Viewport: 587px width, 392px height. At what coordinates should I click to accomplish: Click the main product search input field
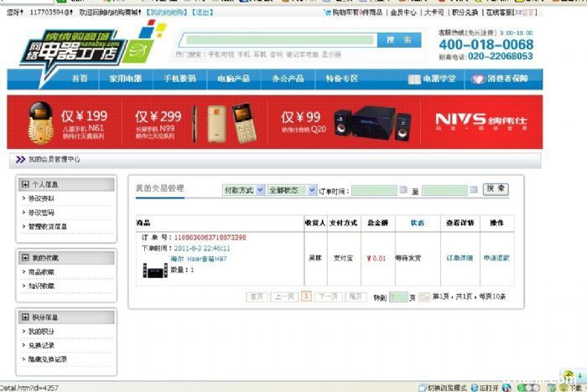(x=277, y=39)
